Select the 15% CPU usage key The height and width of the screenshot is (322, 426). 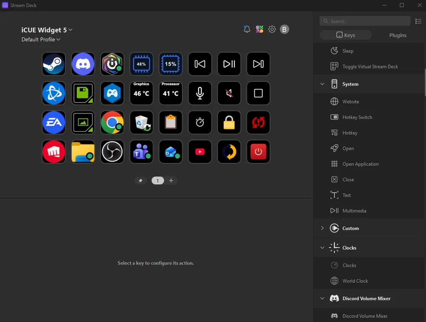(x=171, y=64)
